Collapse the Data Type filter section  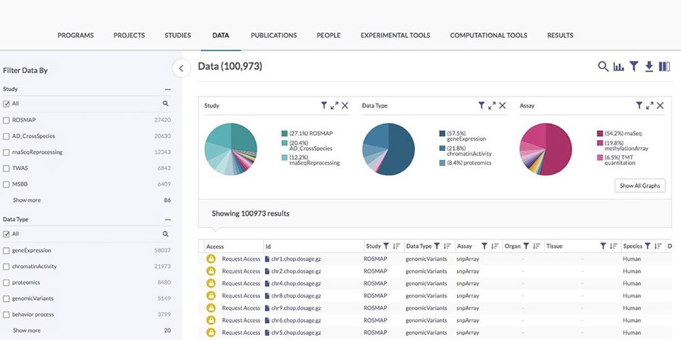[x=168, y=220]
